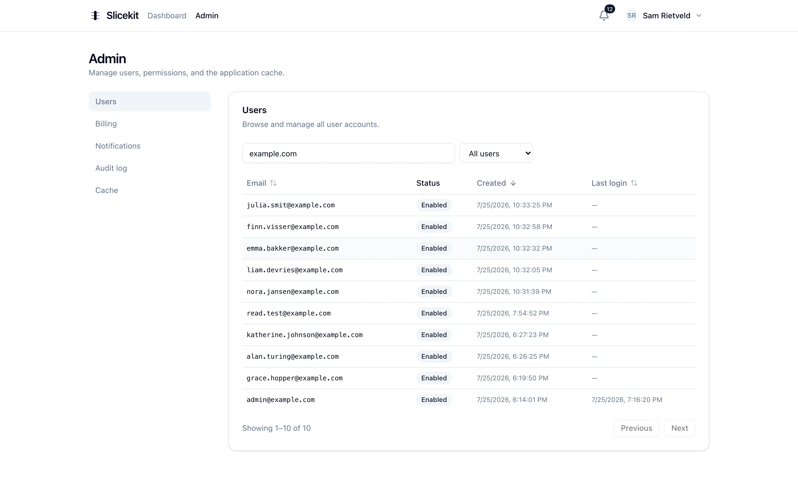This screenshot has width=798, height=499.
Task: Toggle Created column sort arrow
Action: click(513, 183)
